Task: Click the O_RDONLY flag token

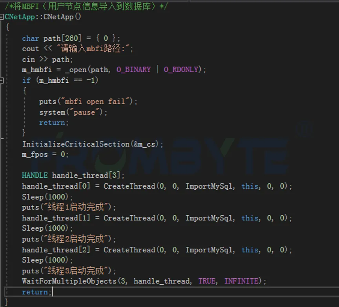Action: click(x=181, y=69)
